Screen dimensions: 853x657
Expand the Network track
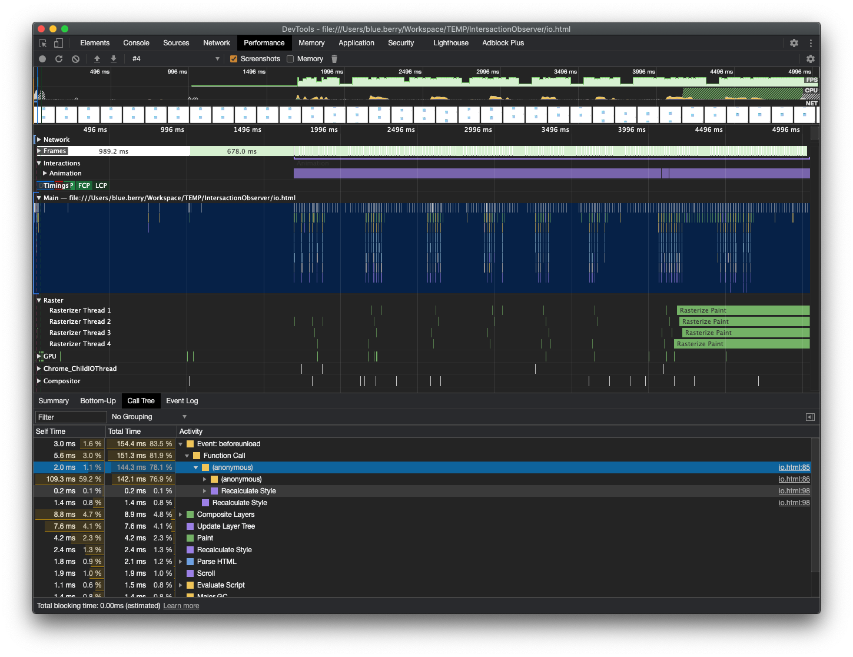tap(39, 140)
